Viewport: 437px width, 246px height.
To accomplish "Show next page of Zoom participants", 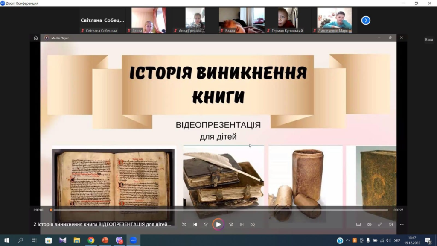I will coord(366,20).
